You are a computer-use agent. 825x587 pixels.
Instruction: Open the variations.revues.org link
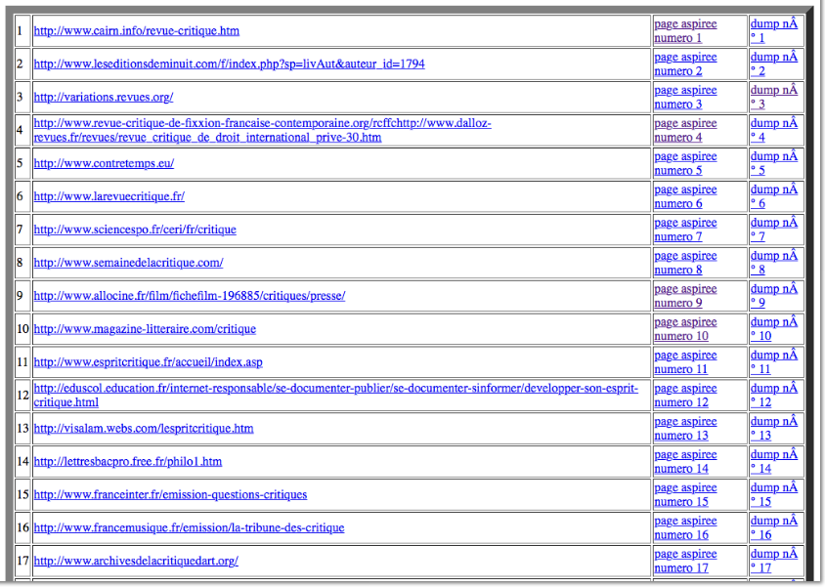[x=104, y=98]
